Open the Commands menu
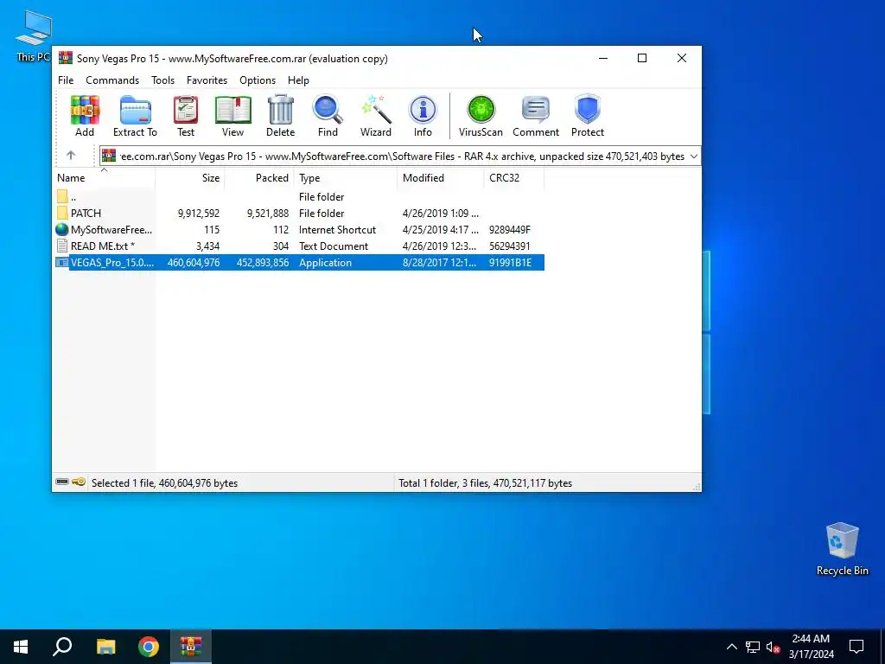The image size is (885, 664). click(x=112, y=80)
